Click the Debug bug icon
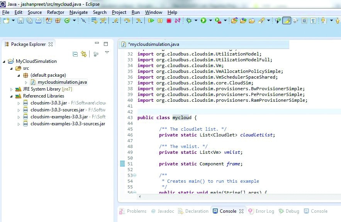The height and width of the screenshot is (222, 341). click(x=189, y=21)
